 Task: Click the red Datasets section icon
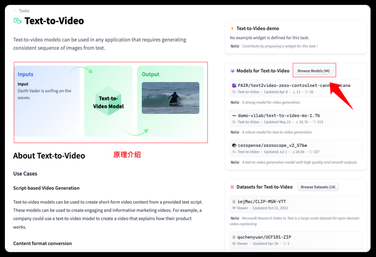232,187
